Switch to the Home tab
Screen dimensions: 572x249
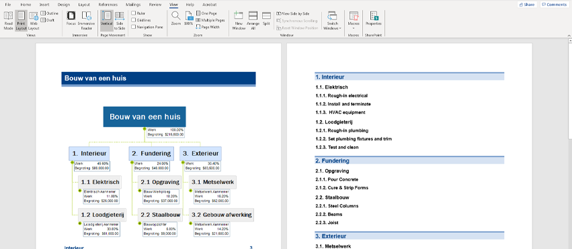[26, 5]
